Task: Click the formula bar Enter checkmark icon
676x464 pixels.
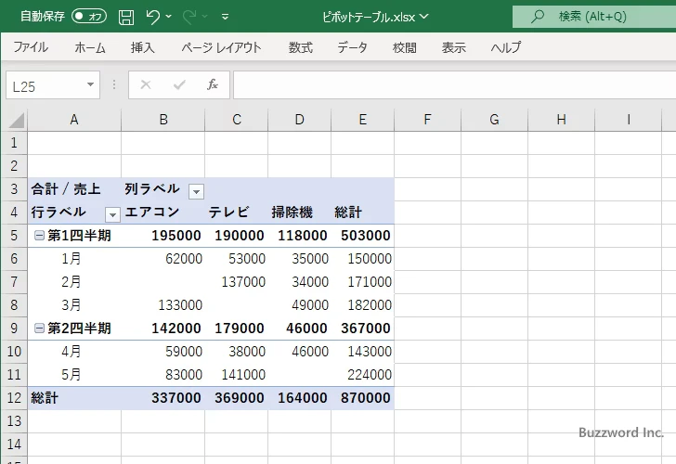Action: 179,84
